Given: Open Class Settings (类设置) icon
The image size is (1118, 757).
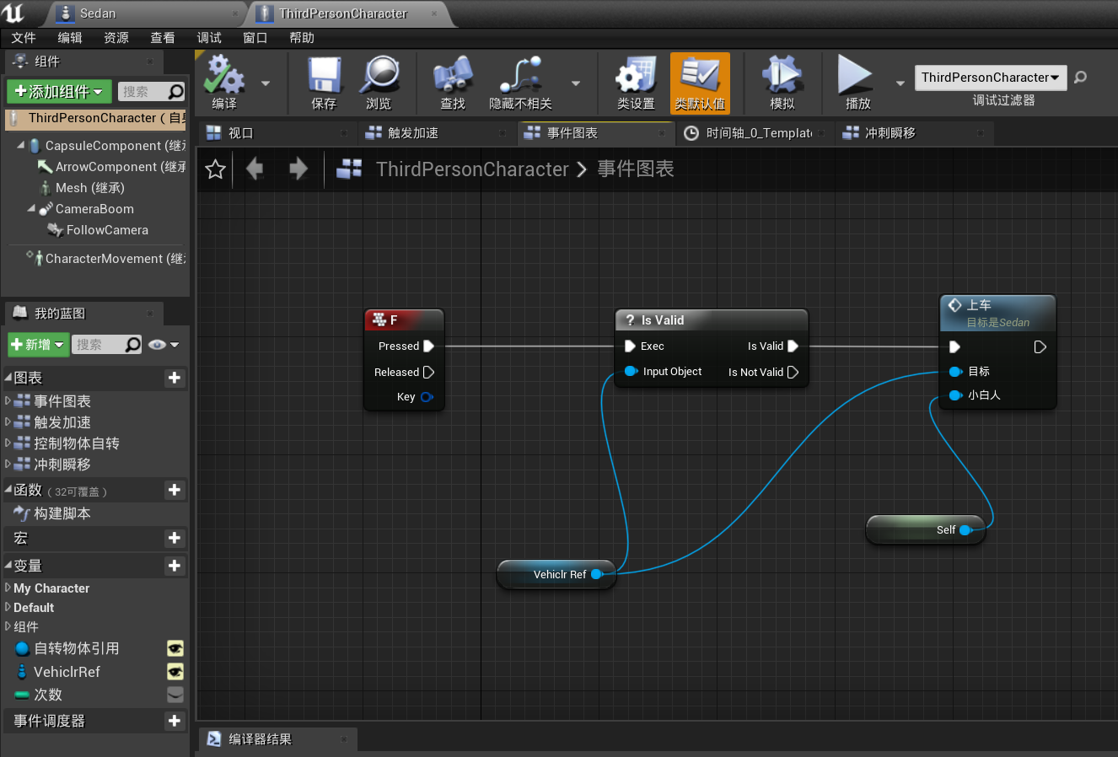Looking at the screenshot, I should coord(636,77).
